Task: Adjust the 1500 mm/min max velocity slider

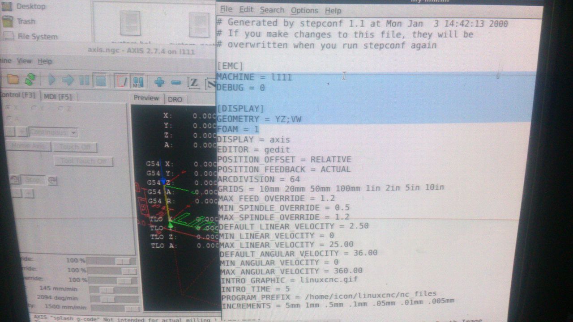Action: (115, 309)
